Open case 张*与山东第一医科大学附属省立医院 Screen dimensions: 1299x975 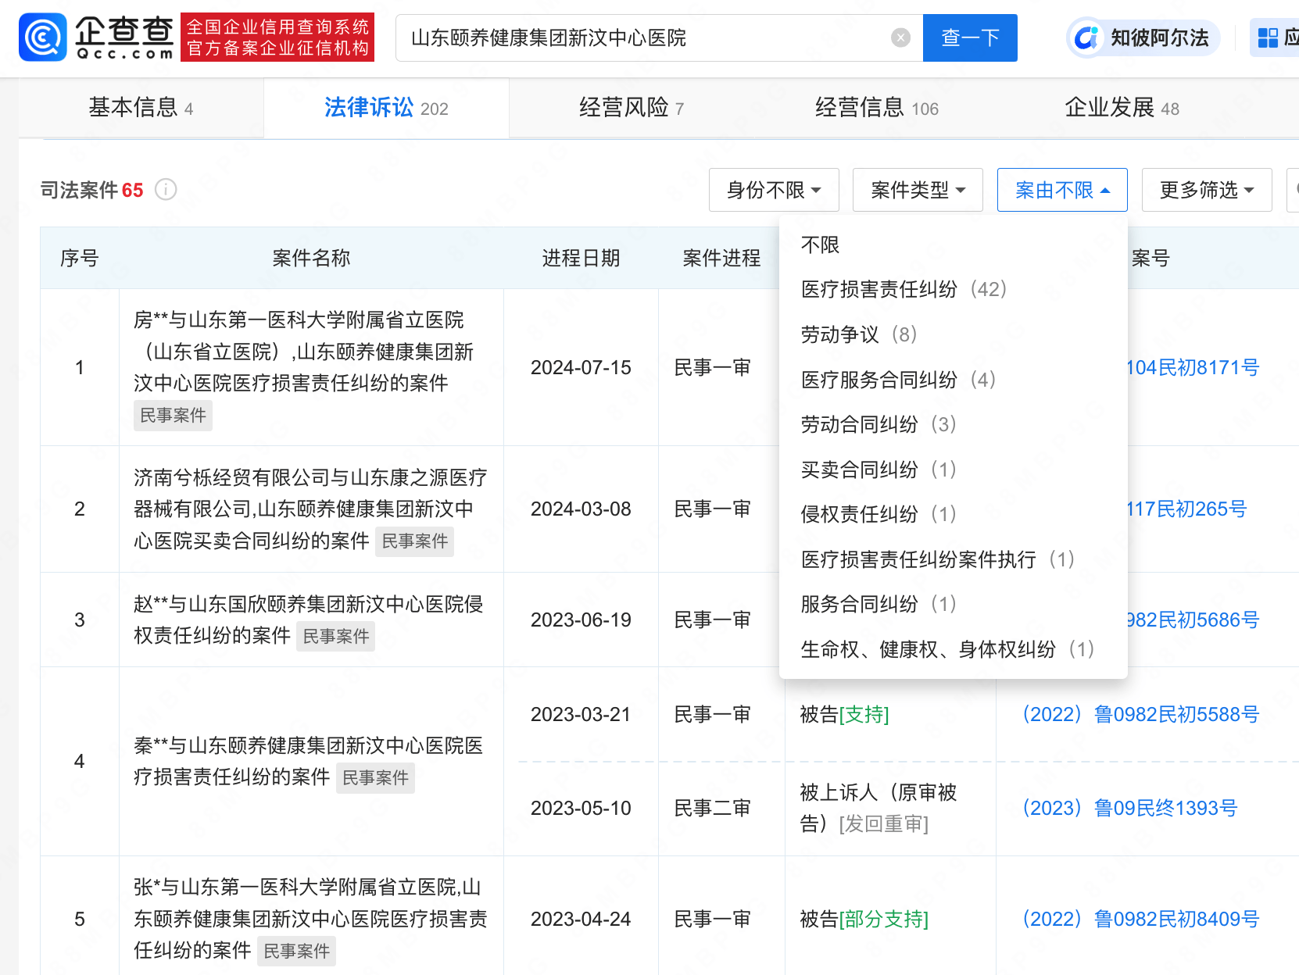point(310,919)
